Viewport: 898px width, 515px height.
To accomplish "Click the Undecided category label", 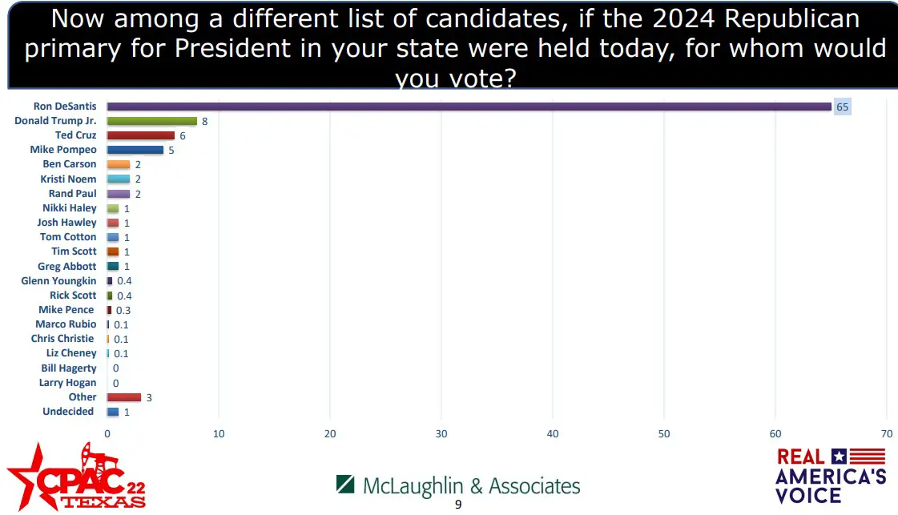I will point(67,412).
